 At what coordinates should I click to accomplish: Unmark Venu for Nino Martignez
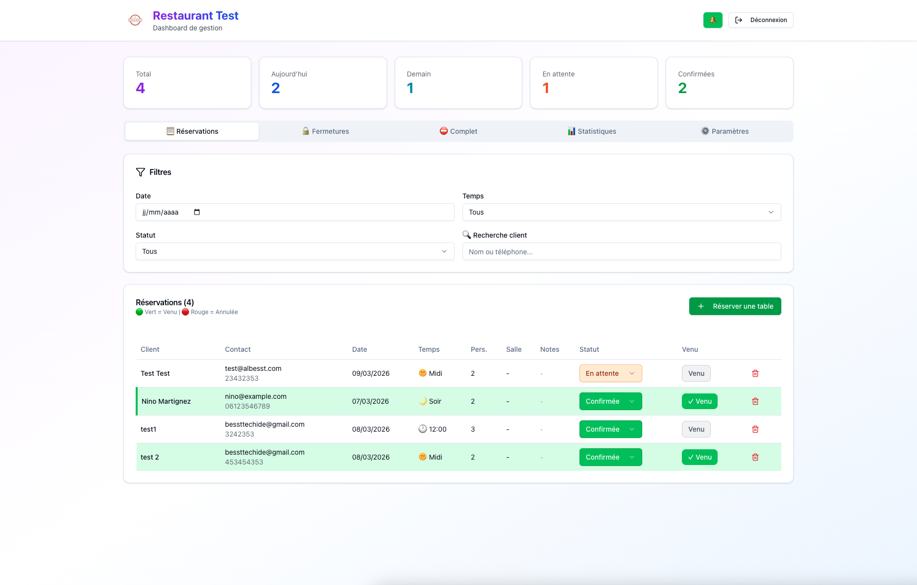point(699,401)
